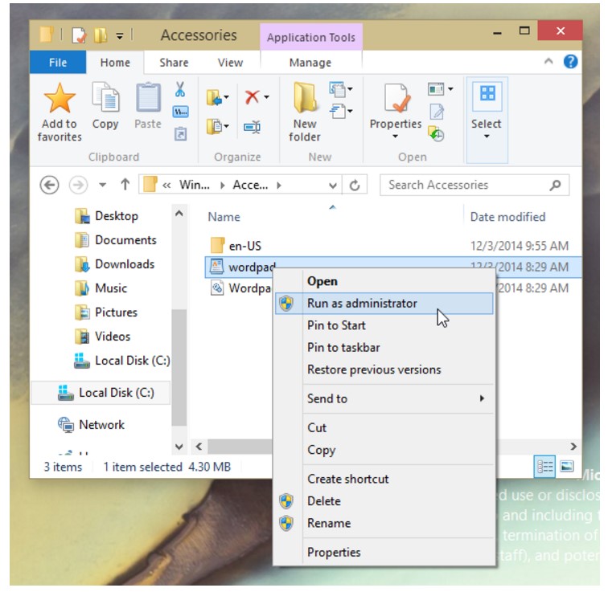
Task: Open the Recent locations dropdown arrow
Action: pyautogui.click(x=102, y=185)
